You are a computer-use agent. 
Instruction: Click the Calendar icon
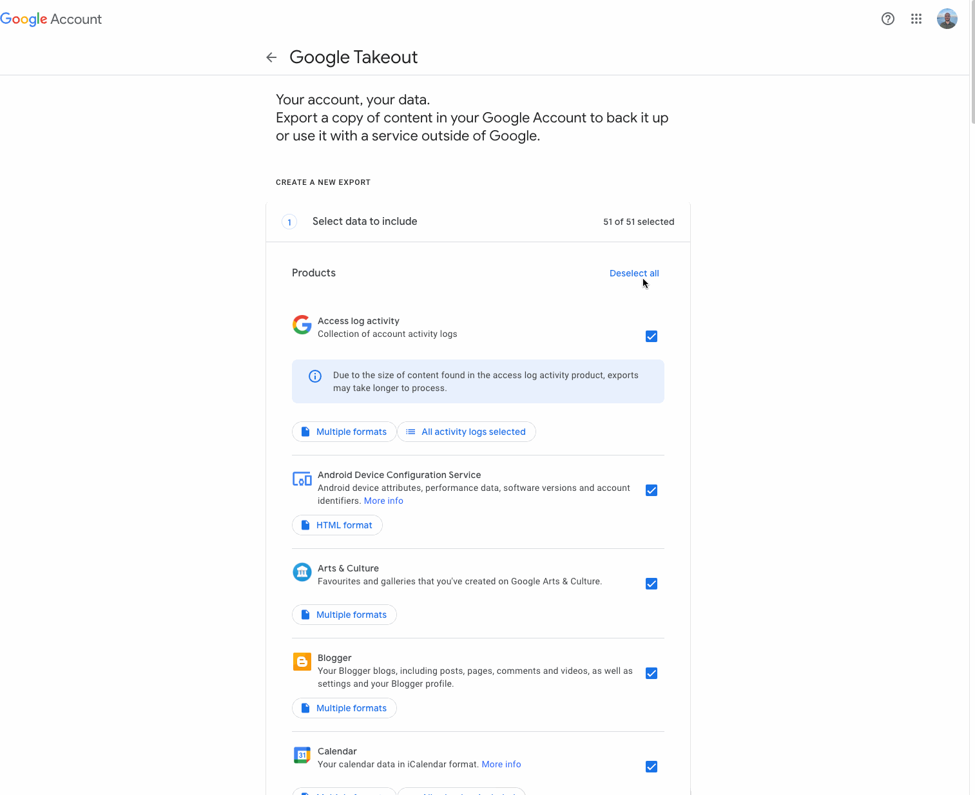(x=302, y=755)
